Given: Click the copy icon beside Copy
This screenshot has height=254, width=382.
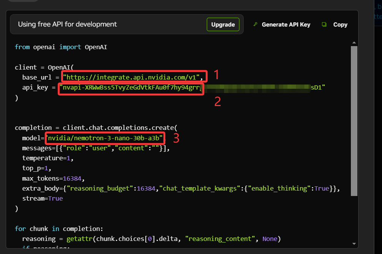Looking at the screenshot, I should [324, 24].
